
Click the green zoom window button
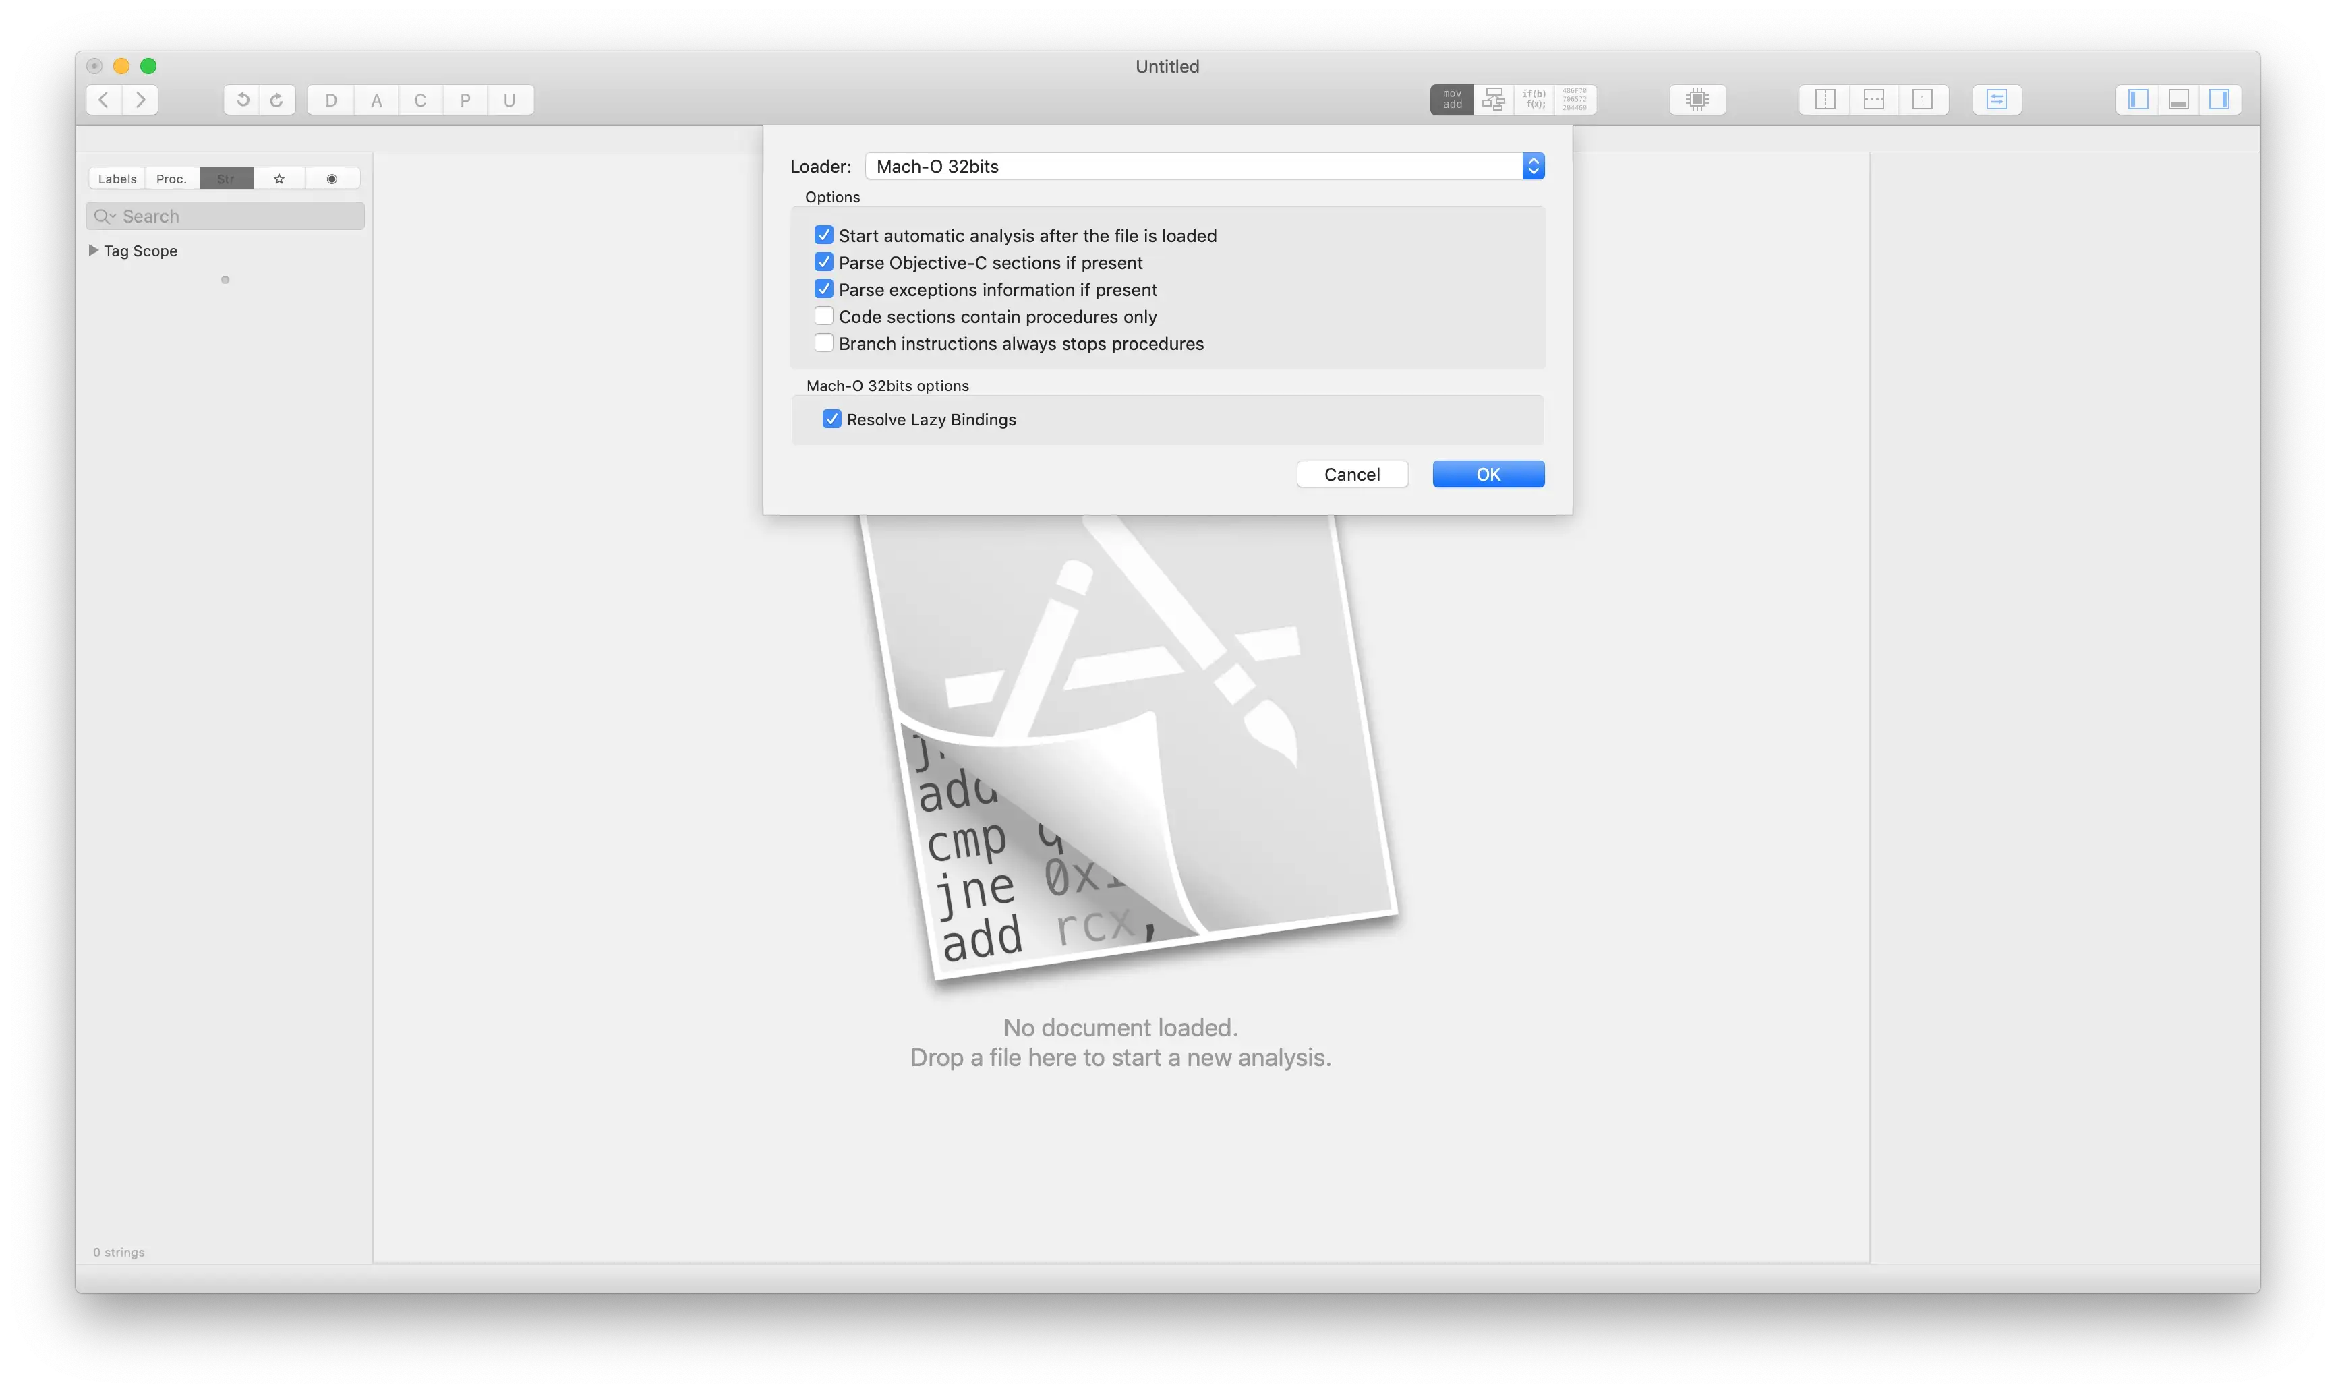click(x=148, y=65)
